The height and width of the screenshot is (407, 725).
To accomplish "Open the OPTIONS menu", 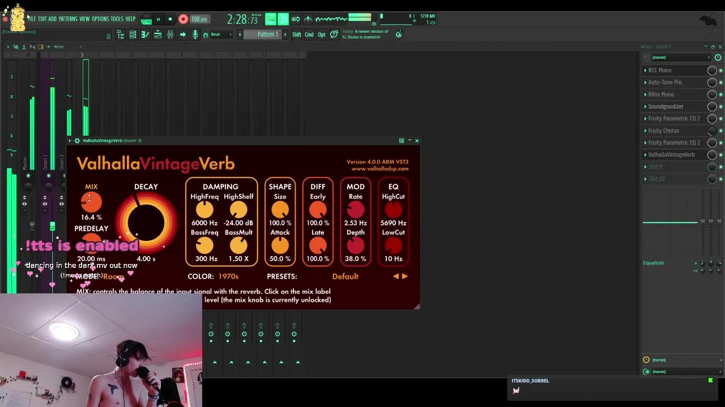I will [x=100, y=19].
